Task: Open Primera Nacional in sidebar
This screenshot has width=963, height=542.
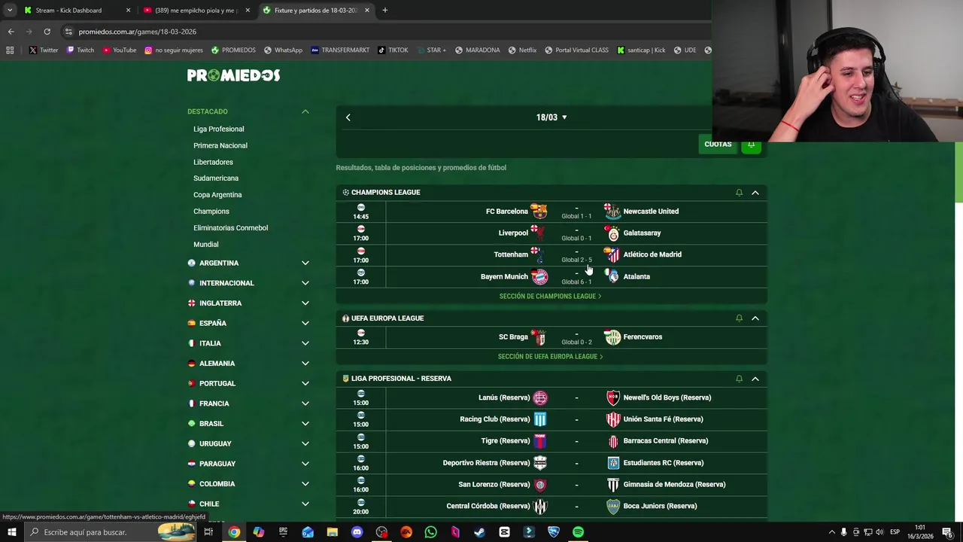Action: (x=220, y=145)
